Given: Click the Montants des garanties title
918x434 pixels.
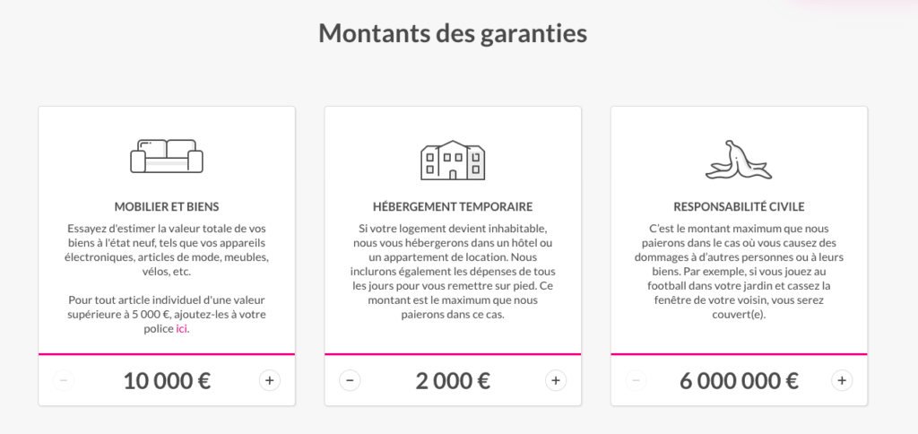Looking at the screenshot, I should coord(453,34).
